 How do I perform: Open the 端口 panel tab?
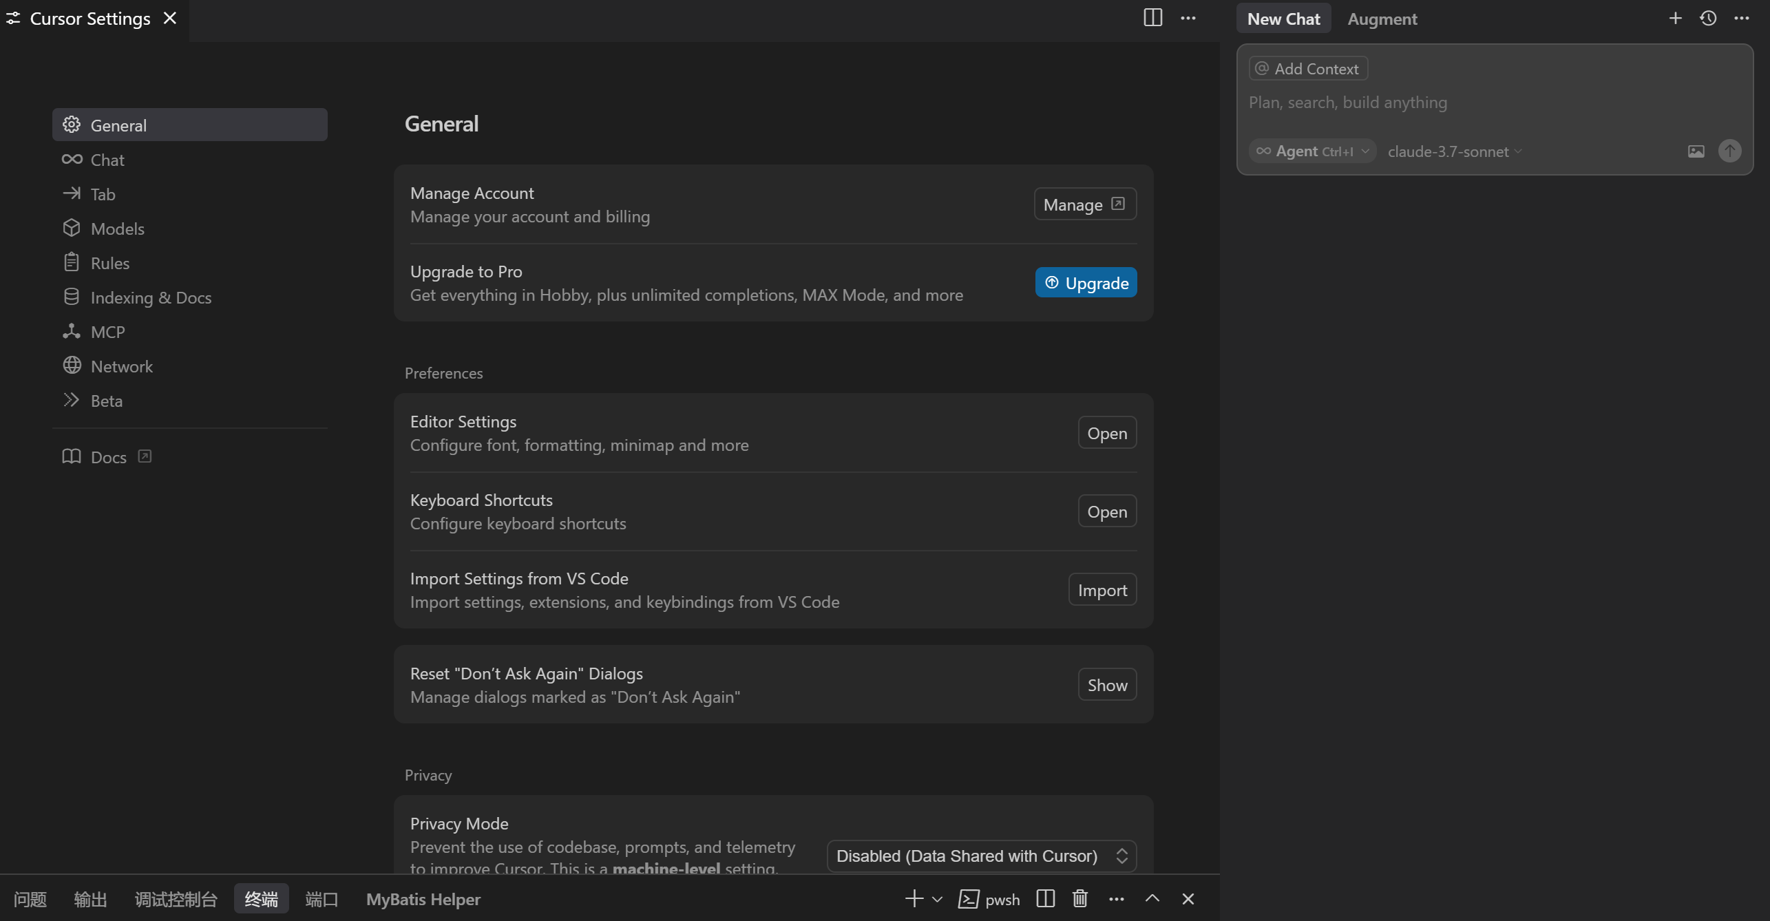coord(322,899)
